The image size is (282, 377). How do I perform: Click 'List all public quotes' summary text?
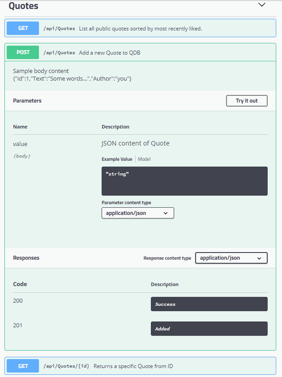[140, 29]
